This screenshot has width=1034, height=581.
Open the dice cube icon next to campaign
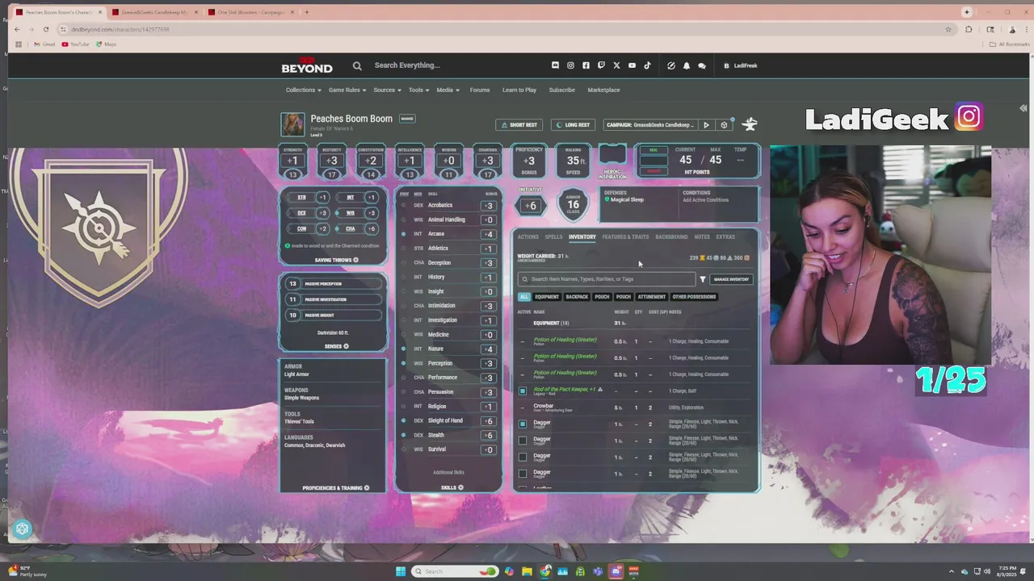pyautogui.click(x=724, y=125)
